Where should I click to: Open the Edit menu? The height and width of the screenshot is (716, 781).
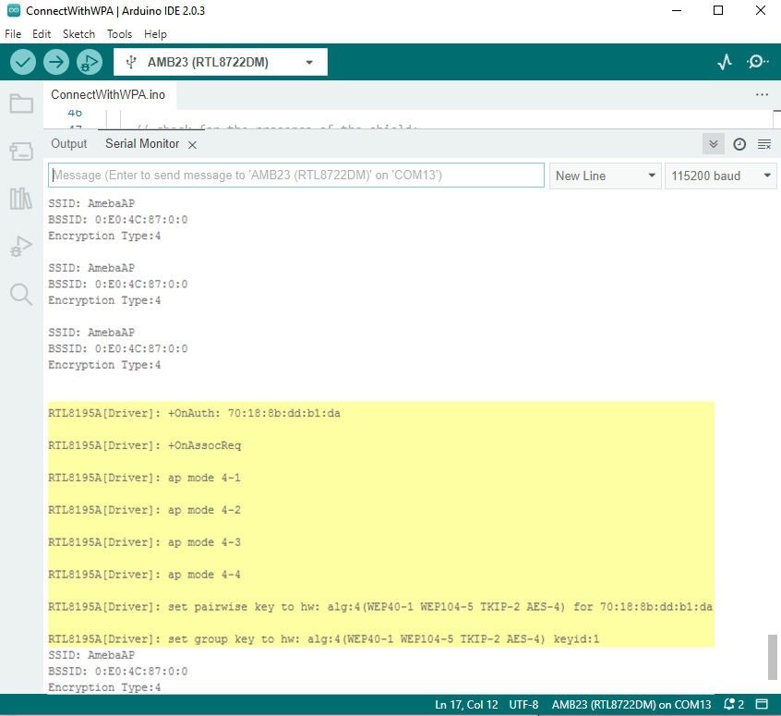click(x=42, y=34)
